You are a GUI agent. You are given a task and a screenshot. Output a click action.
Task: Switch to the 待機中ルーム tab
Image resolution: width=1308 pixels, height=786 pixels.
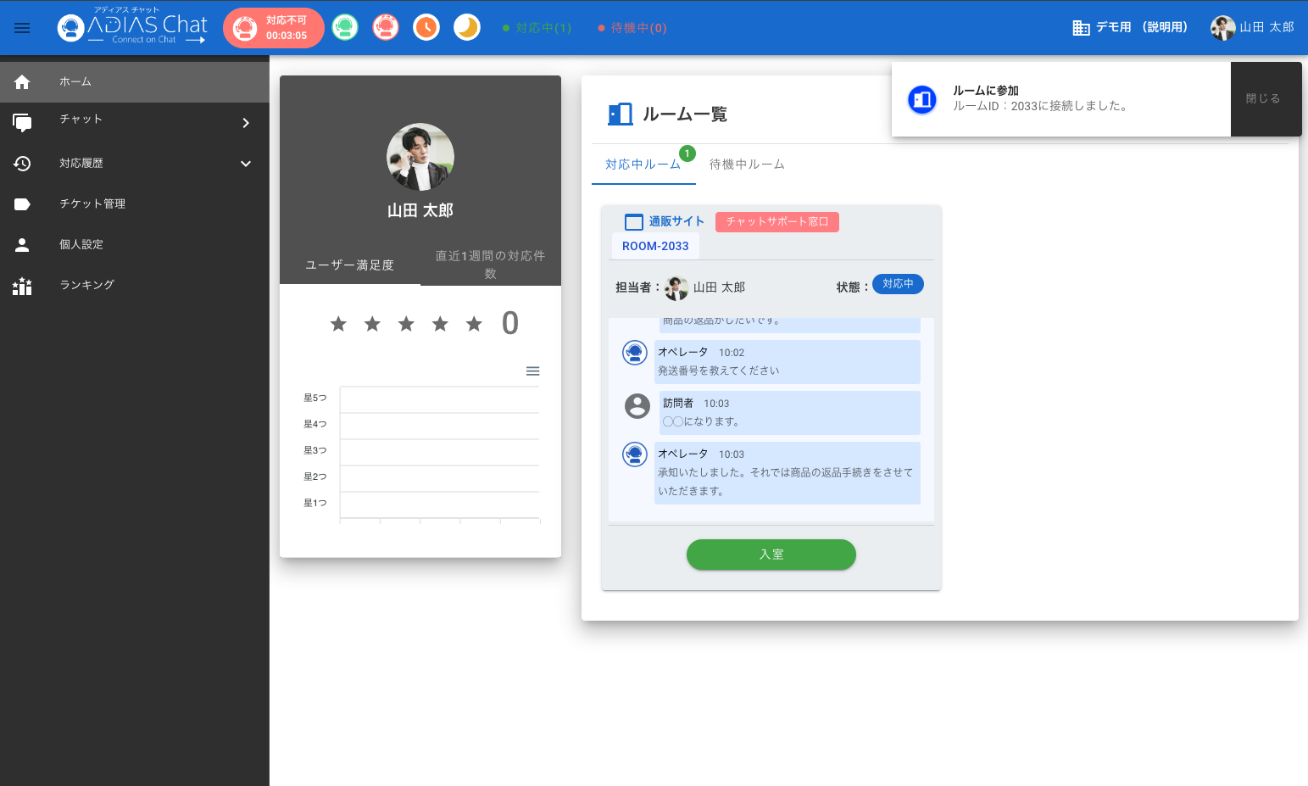[747, 164]
